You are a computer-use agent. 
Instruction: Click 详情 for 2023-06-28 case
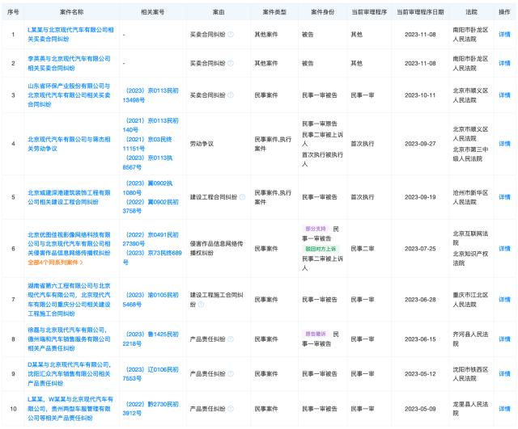(x=504, y=300)
